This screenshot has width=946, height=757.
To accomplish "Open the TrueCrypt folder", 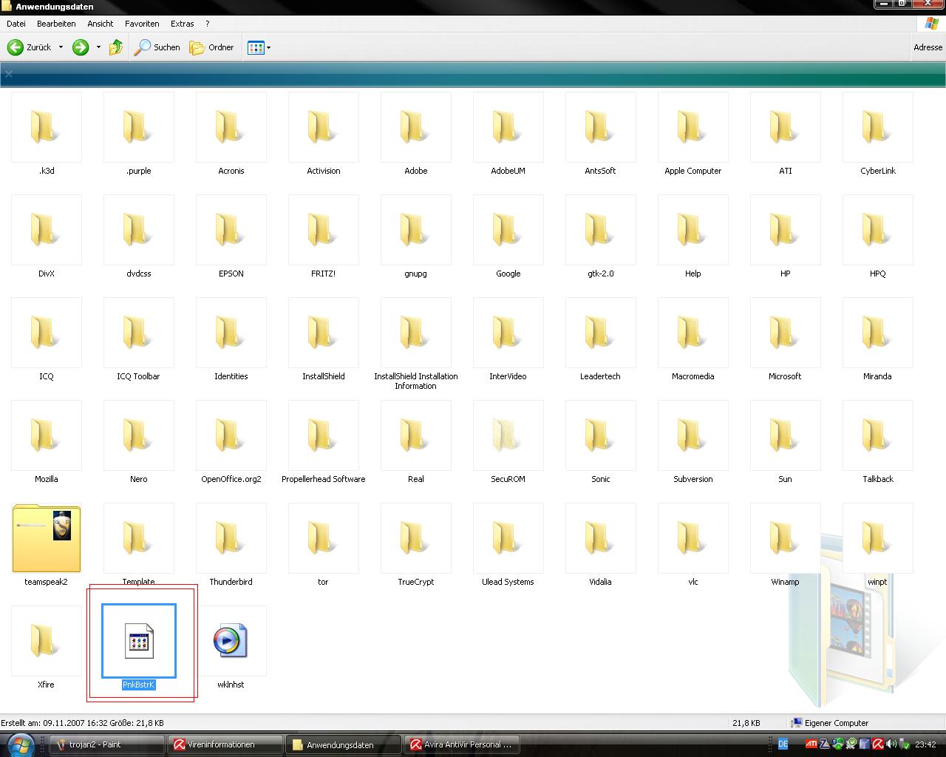I will [416, 538].
